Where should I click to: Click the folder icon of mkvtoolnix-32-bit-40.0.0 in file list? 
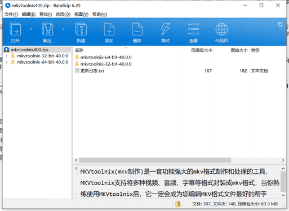pyautogui.click(x=77, y=64)
